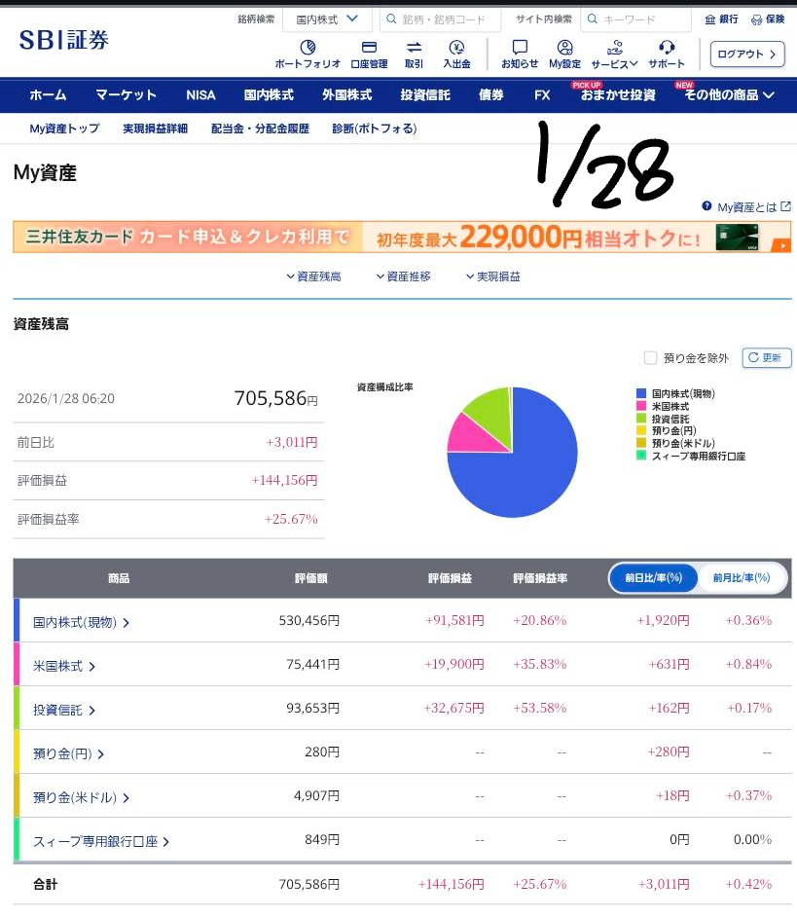Open the 取引 trading icon
Image resolution: width=797 pixels, height=917 pixels.
click(414, 48)
